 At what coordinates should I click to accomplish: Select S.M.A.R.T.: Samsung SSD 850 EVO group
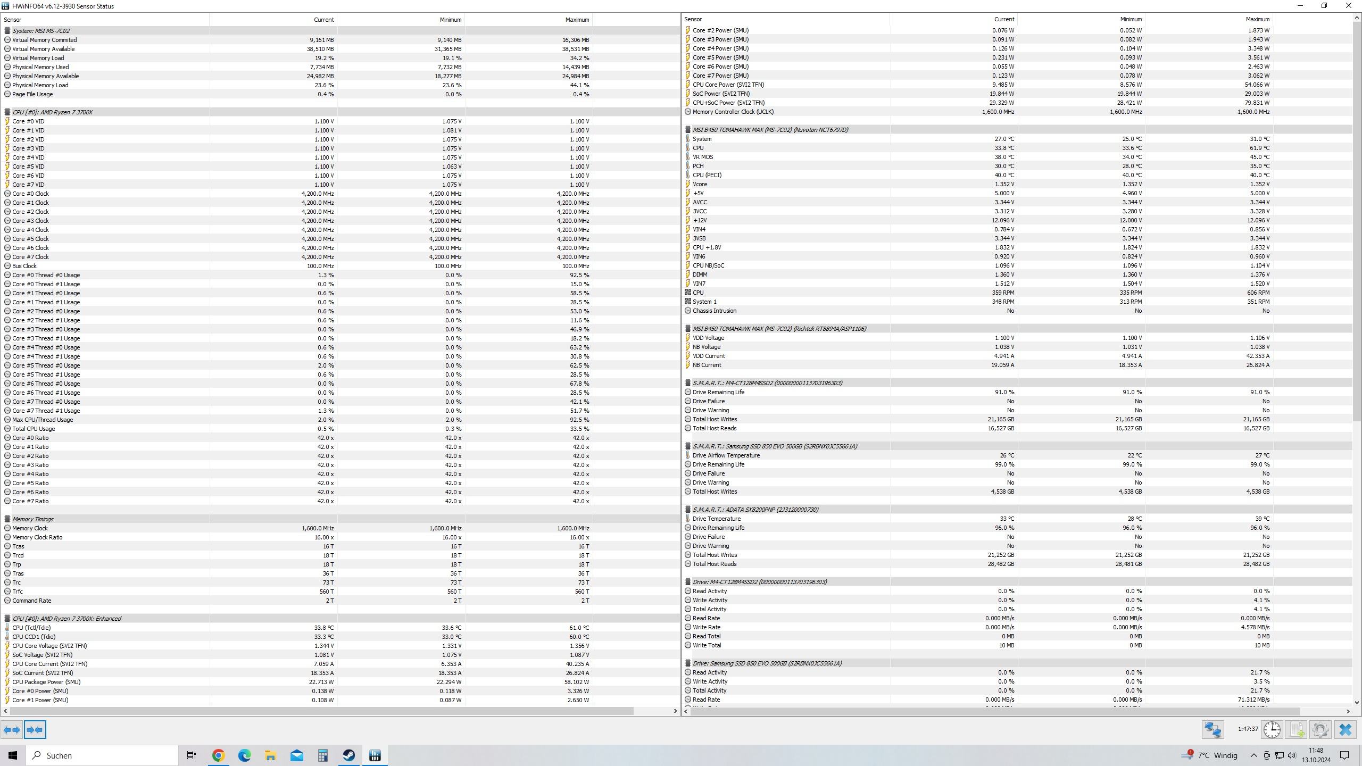pos(1017,446)
